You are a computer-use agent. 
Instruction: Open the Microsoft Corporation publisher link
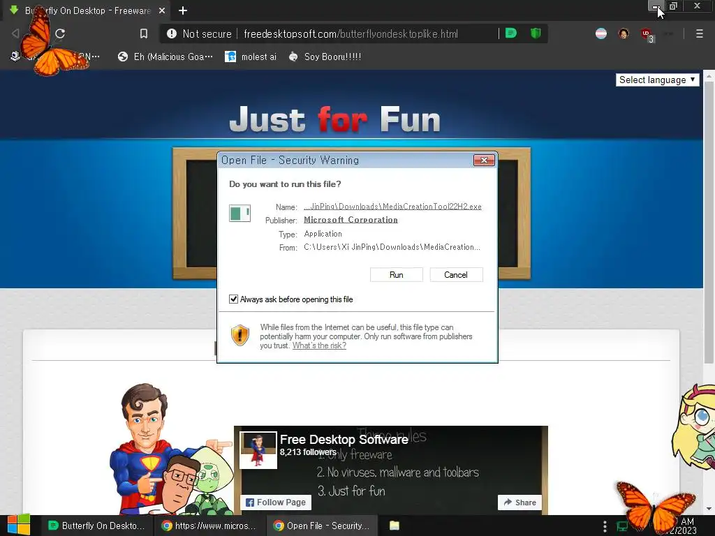pos(351,220)
